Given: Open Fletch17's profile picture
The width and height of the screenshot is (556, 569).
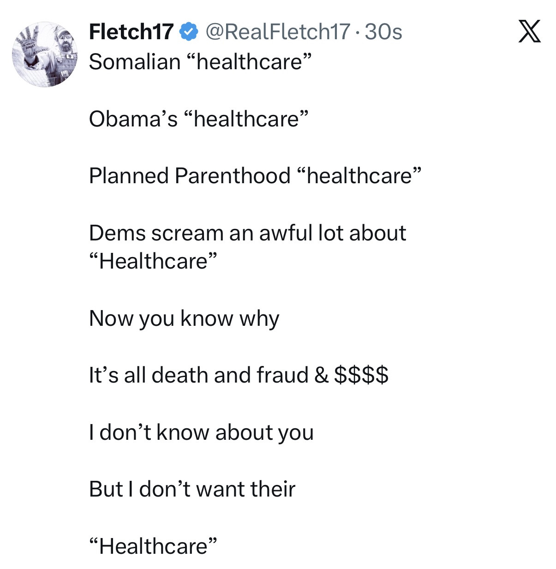Looking at the screenshot, I should tap(45, 54).
